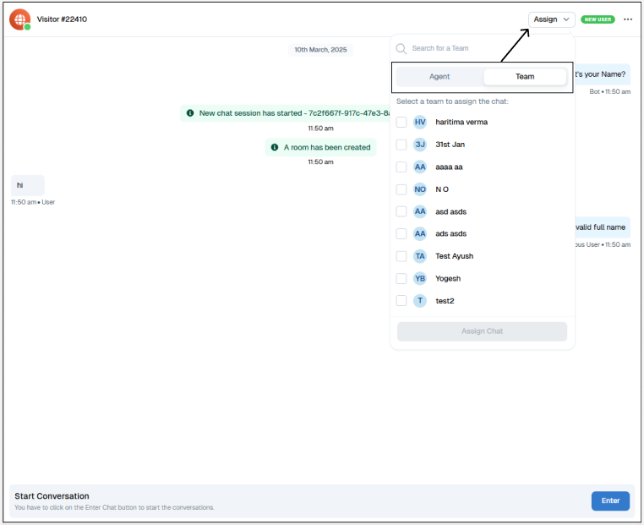Click the 10th March, 2025 date label

click(320, 50)
